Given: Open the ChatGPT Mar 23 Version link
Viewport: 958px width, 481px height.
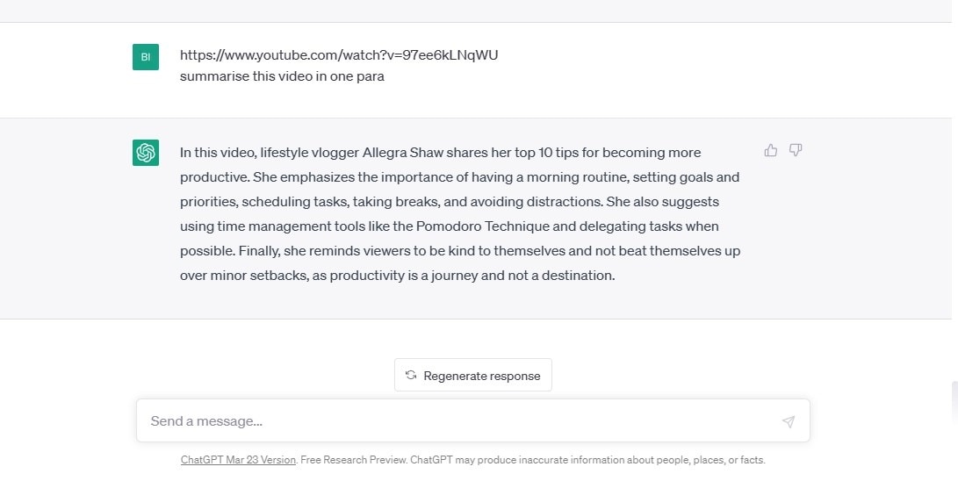Looking at the screenshot, I should 238,460.
